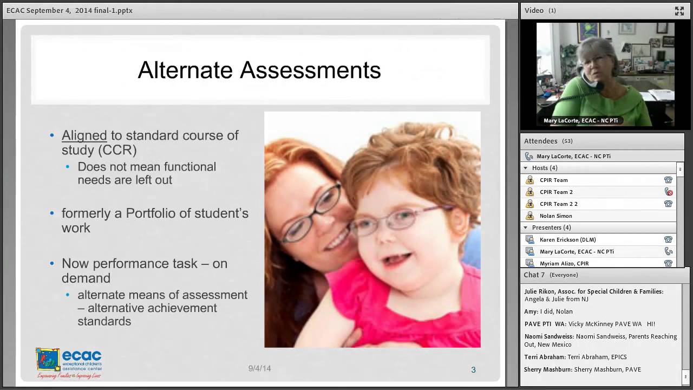Click Julie Rikon's chat message
Screen dimensions: 693x390
(594, 295)
